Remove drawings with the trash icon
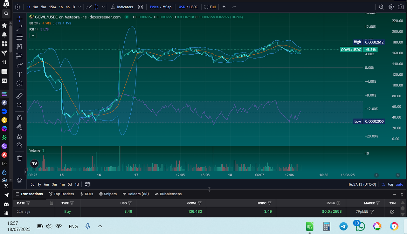This screenshot has height=234, width=407. pos(19,158)
